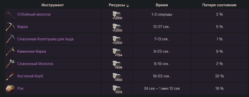Viewport: 249px width, 97px height.
Task: Select the salvaged hammer icon
Action: click(11, 64)
